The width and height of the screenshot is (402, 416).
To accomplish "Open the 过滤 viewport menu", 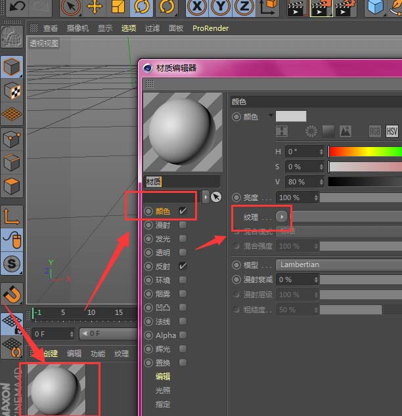I will (x=152, y=28).
